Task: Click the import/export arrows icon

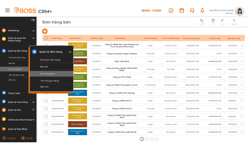Action: 234,21
